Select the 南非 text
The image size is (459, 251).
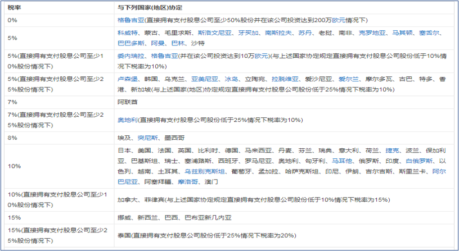(x=345, y=33)
